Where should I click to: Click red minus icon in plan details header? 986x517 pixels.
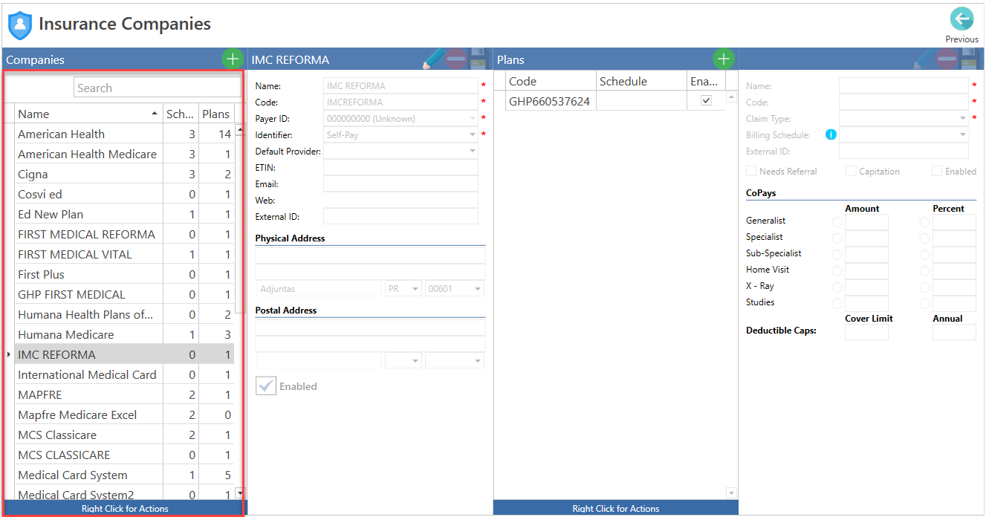(947, 59)
